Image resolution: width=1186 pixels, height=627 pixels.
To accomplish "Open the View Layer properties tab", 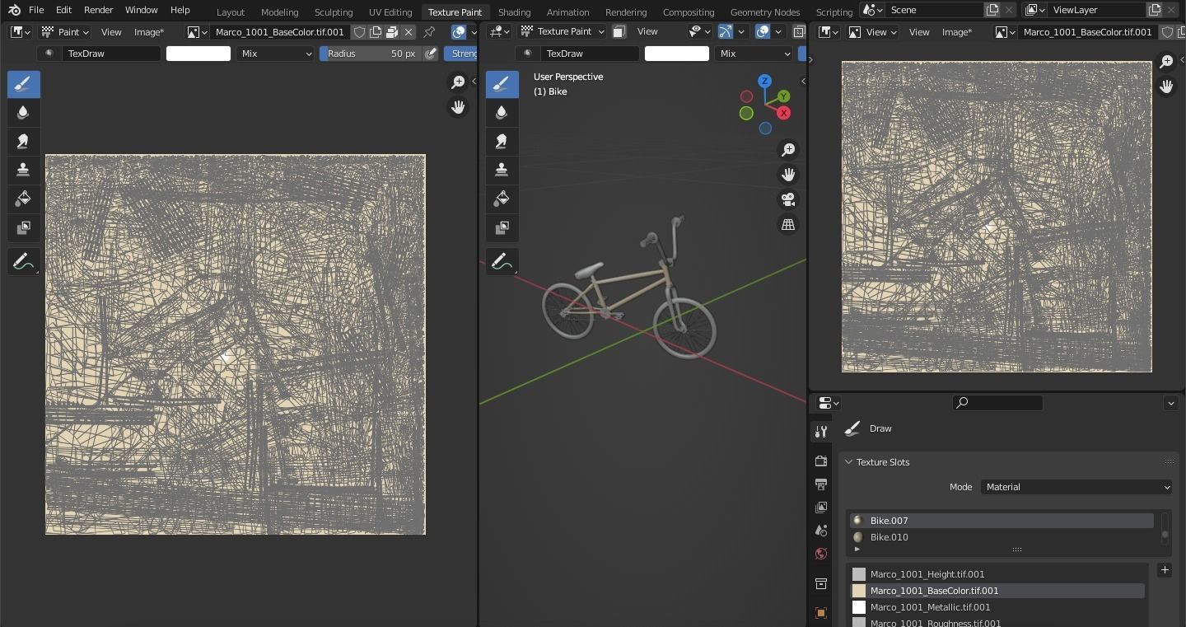I will [820, 508].
